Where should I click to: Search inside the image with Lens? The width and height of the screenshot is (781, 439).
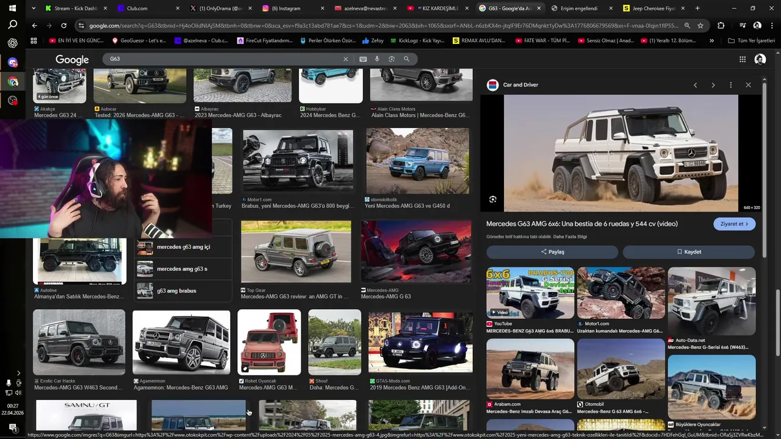(493, 199)
